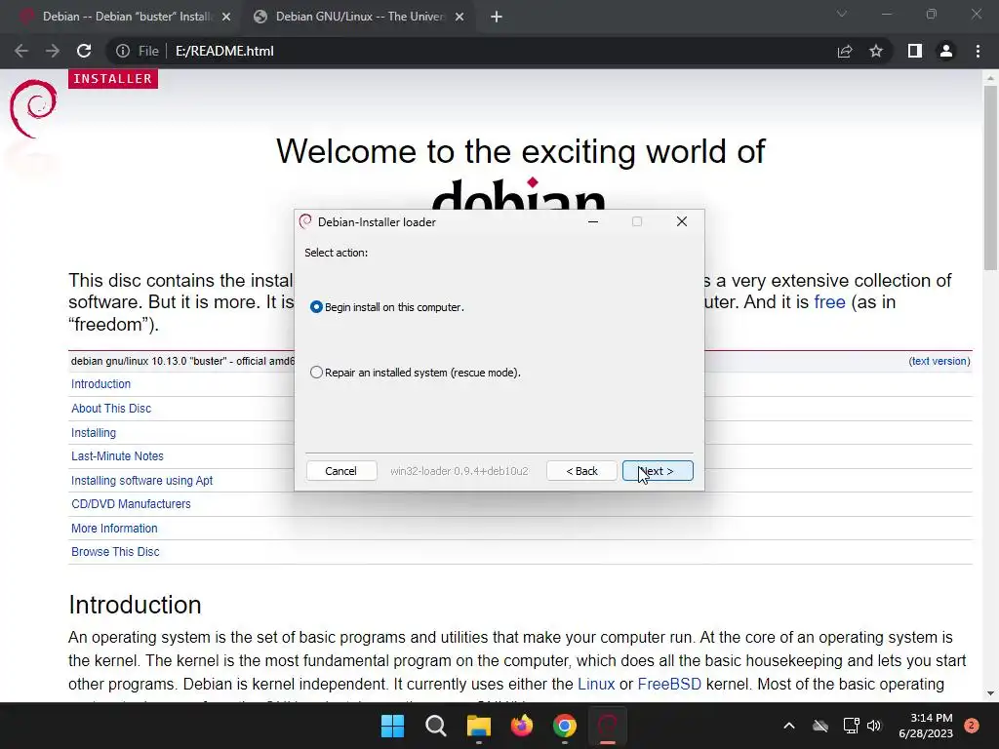Click the win32-loader 0.9.4+deb10u2 version text
This screenshot has width=999, height=749.
coord(460,471)
